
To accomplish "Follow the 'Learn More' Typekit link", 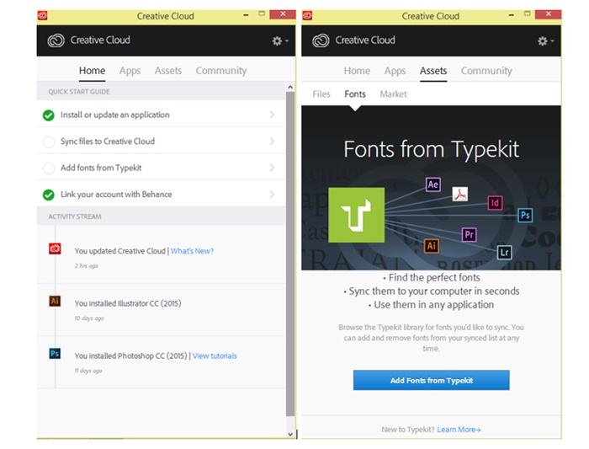I will tap(459, 430).
